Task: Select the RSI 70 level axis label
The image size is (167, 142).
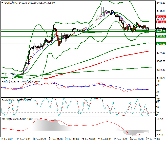Action: coord(157,85)
